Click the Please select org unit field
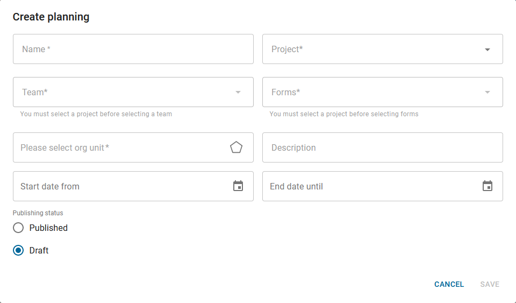 click(x=133, y=147)
